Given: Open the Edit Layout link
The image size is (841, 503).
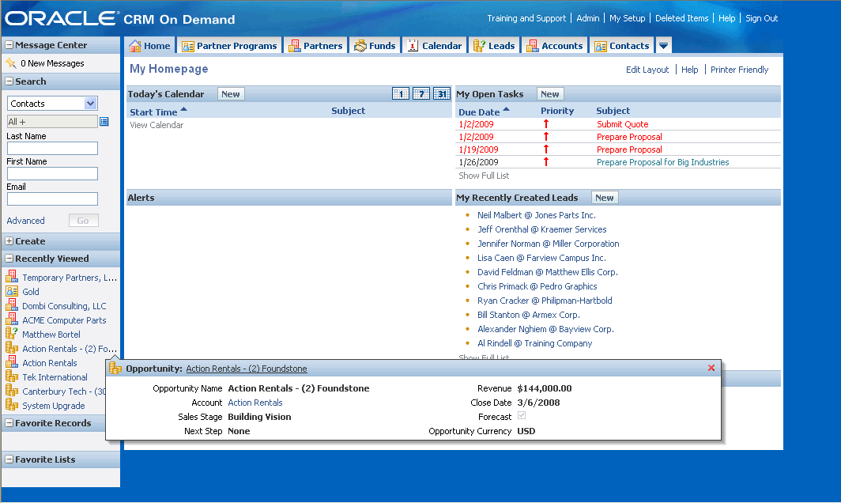Looking at the screenshot, I should click(x=647, y=70).
